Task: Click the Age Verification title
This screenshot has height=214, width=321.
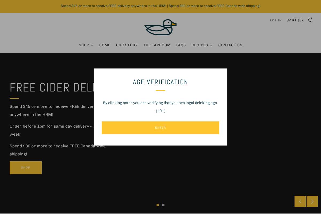Action: [x=160, y=82]
